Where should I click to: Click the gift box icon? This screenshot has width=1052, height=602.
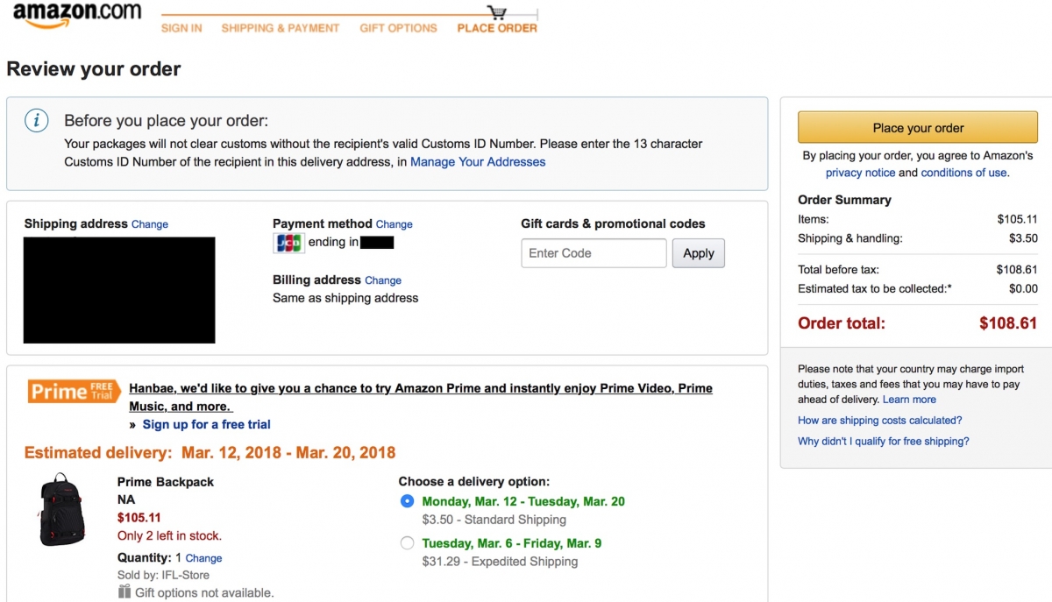click(124, 591)
